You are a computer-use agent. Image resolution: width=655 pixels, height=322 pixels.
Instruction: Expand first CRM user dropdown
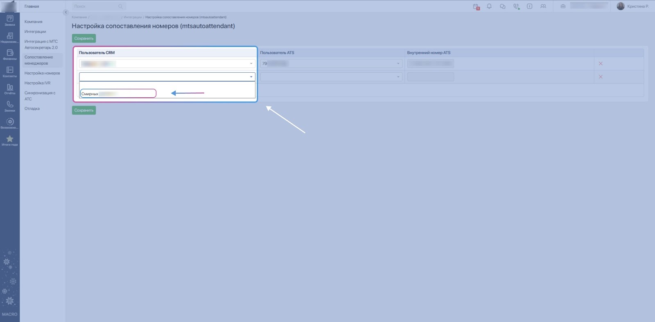coord(167,64)
